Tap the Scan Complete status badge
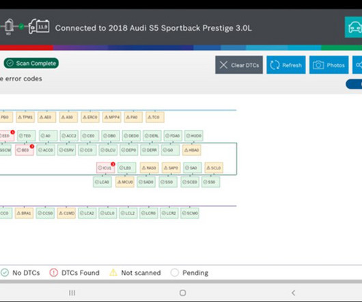This screenshot has width=362, height=302. click(x=31, y=64)
